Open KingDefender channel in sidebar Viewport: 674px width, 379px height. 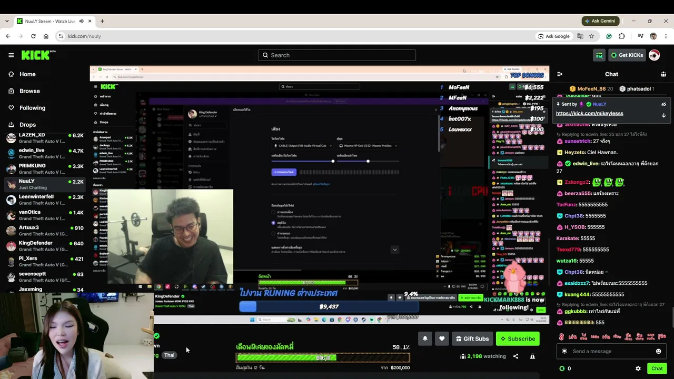coord(44,246)
